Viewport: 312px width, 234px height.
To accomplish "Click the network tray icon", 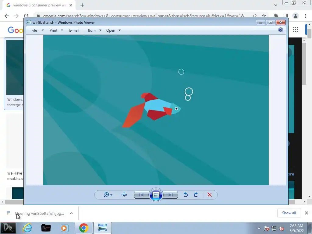I will (x=274, y=228).
